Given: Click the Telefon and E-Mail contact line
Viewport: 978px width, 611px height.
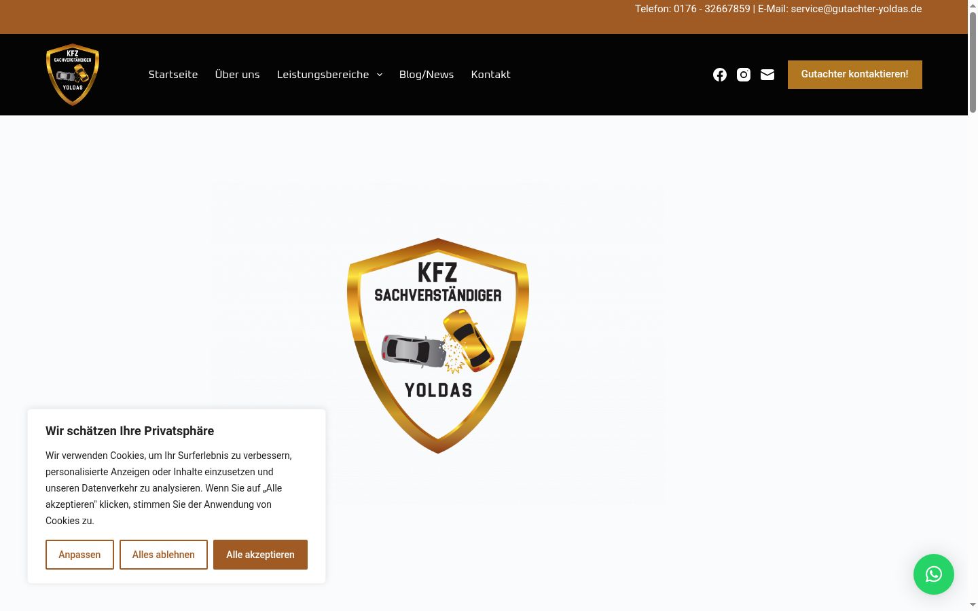Looking at the screenshot, I should 778,9.
